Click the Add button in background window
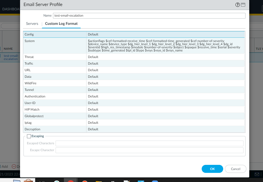The image size is (263, 182). point(4,167)
